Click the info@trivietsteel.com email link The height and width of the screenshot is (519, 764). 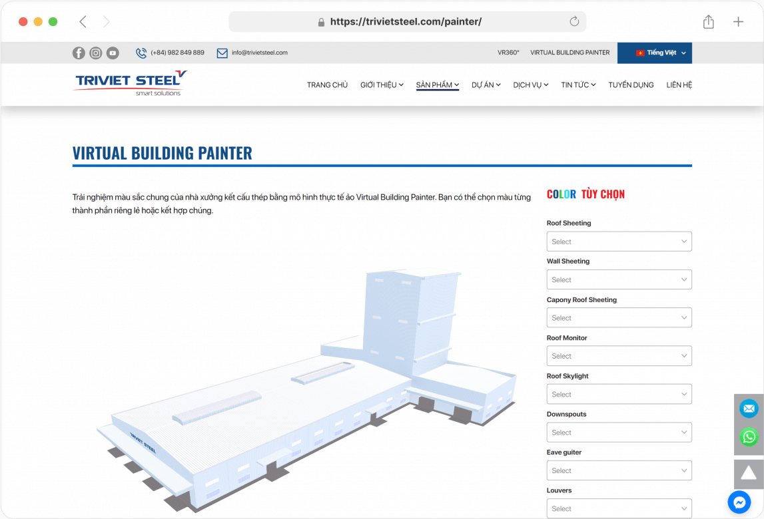click(260, 53)
